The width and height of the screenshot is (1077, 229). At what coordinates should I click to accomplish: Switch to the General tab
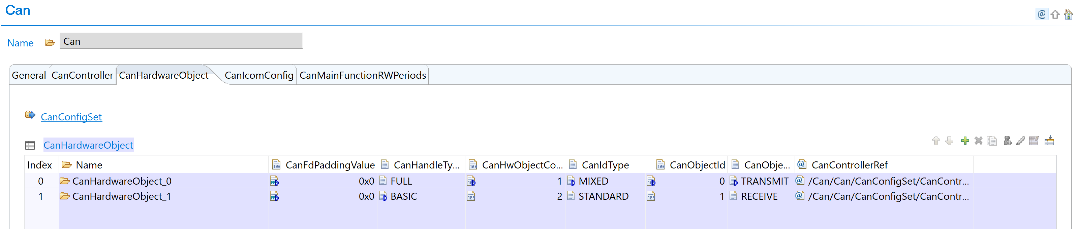click(x=29, y=76)
